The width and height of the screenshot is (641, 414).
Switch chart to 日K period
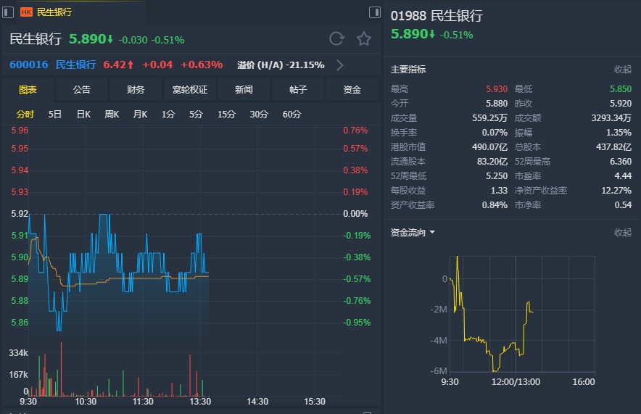(83, 115)
